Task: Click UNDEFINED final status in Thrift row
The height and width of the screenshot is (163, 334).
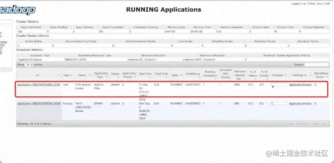Action: pos(193,103)
